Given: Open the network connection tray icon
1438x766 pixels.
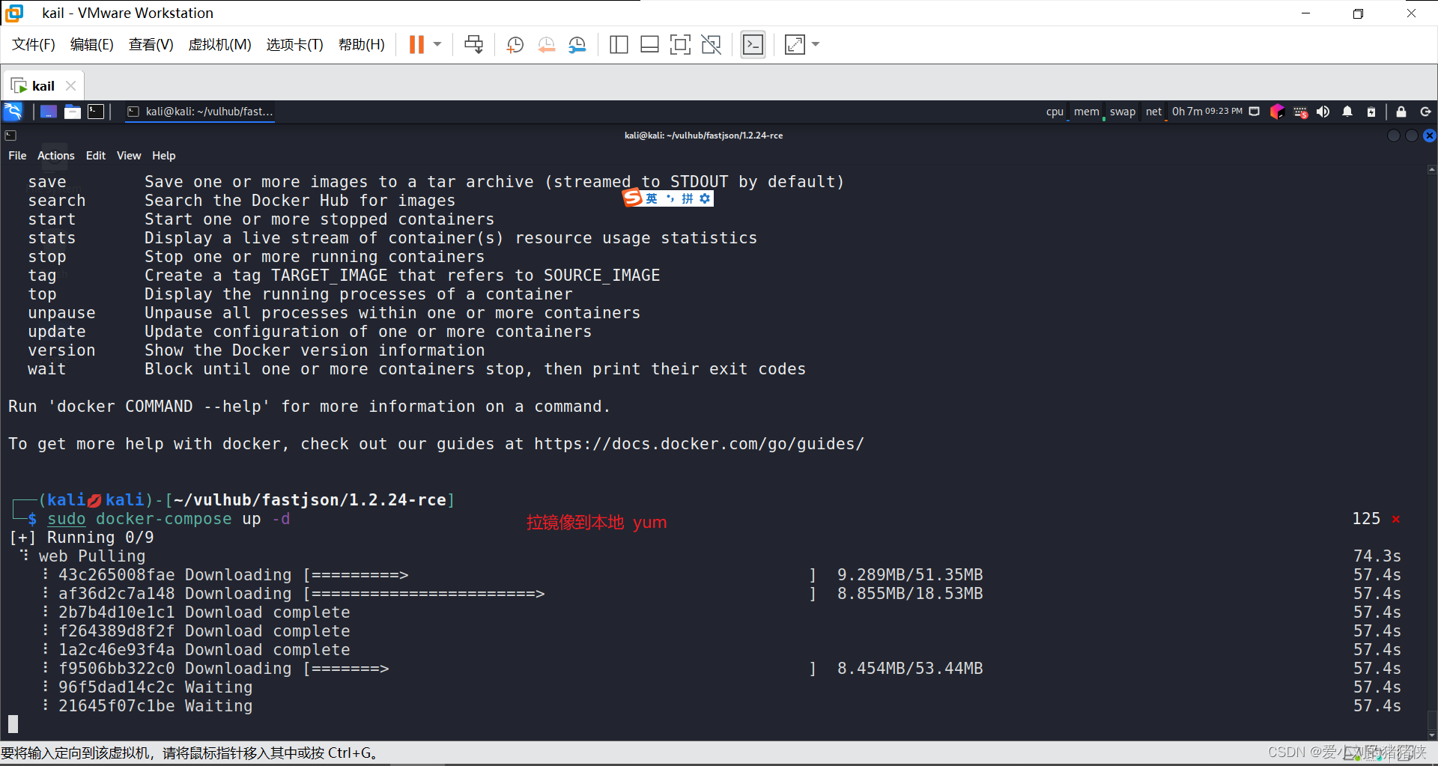Looking at the screenshot, I should (x=1255, y=112).
